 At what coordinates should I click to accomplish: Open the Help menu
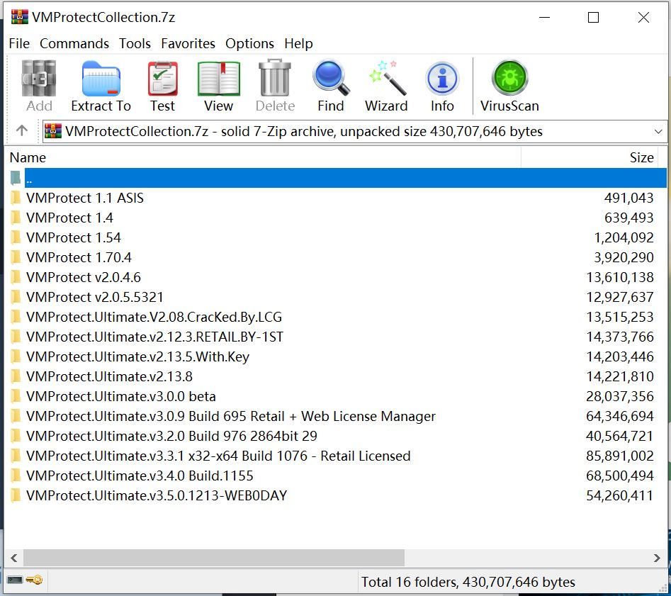tap(298, 43)
